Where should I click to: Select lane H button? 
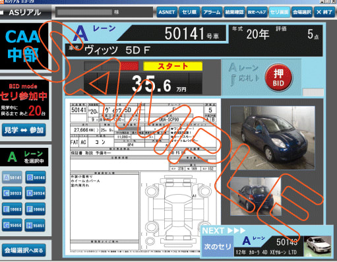[36, 225]
